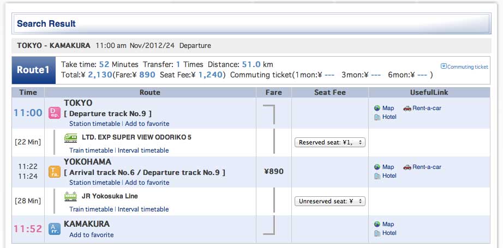Screen dimensions: 503x248
Task: Click the Route column header
Action: [x=150, y=93]
